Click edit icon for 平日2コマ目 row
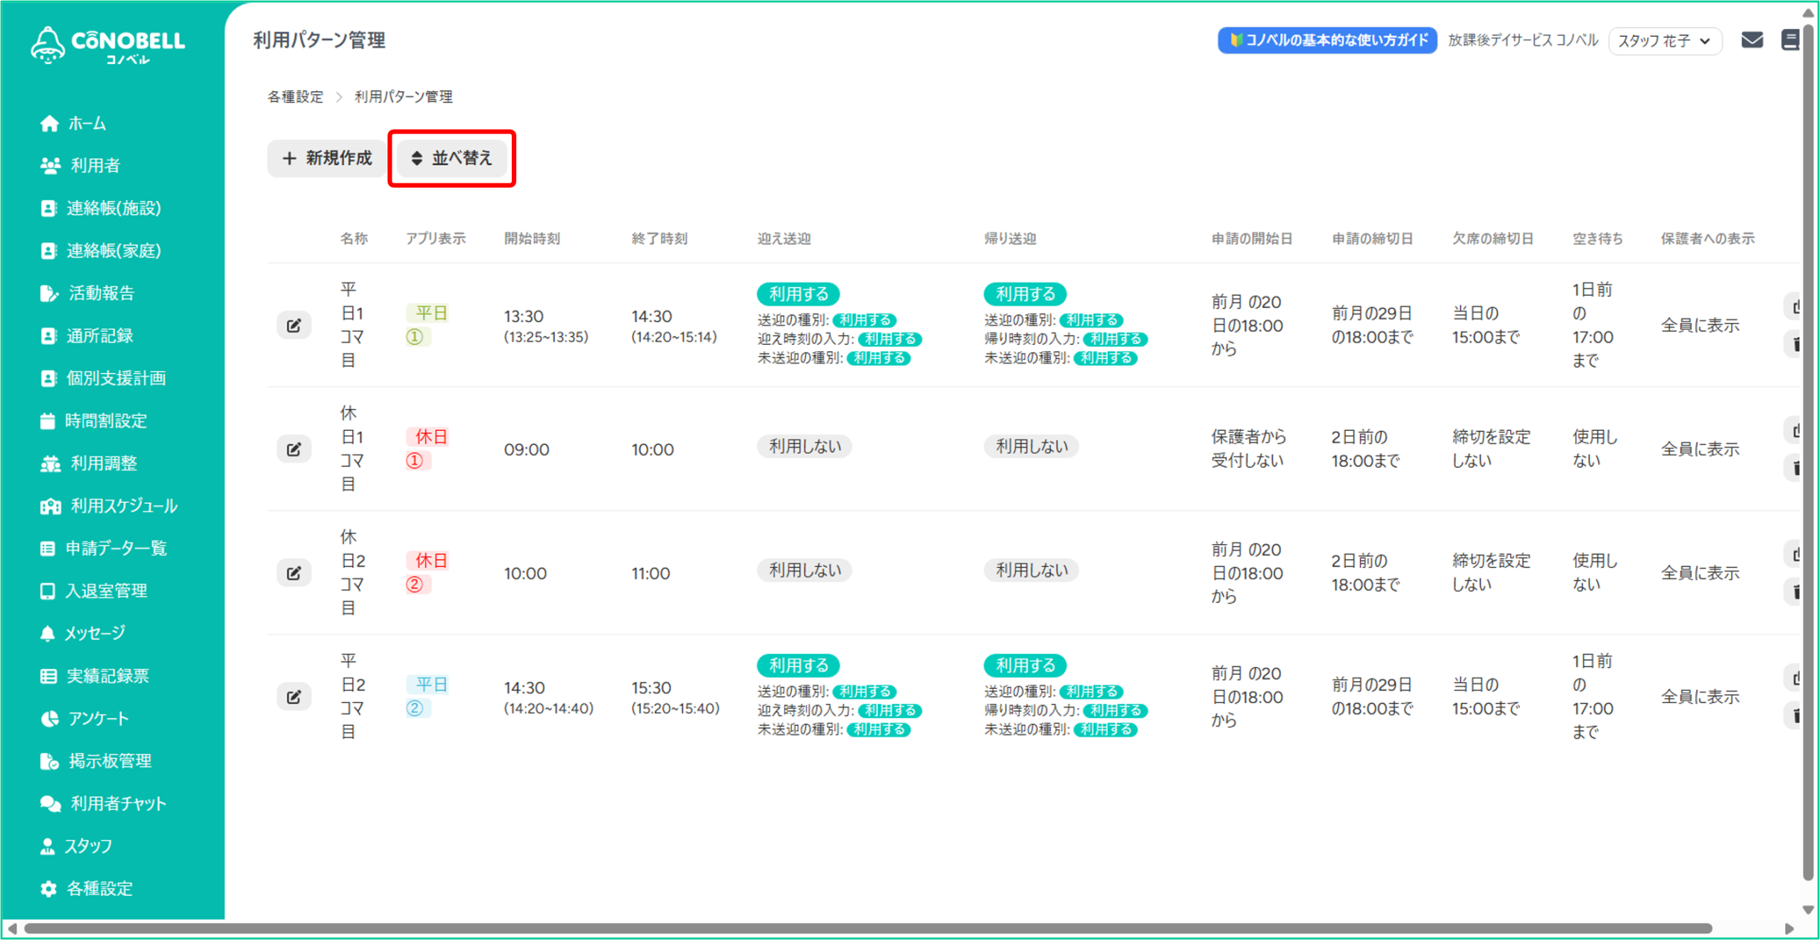 (x=294, y=697)
